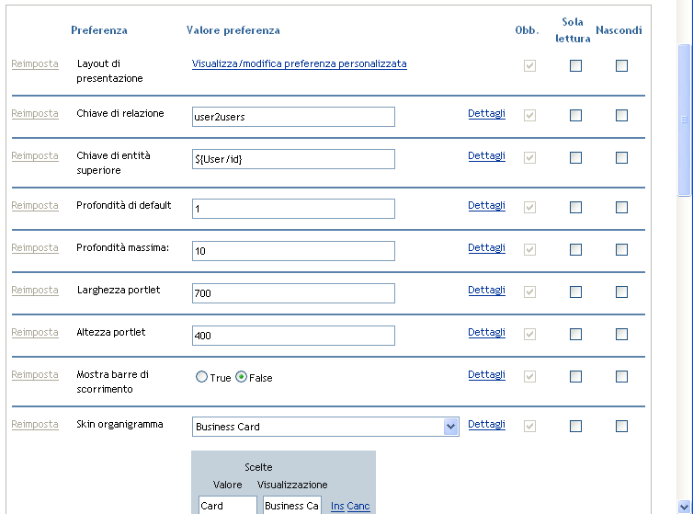Click the scrollbar down arrow

point(684,505)
